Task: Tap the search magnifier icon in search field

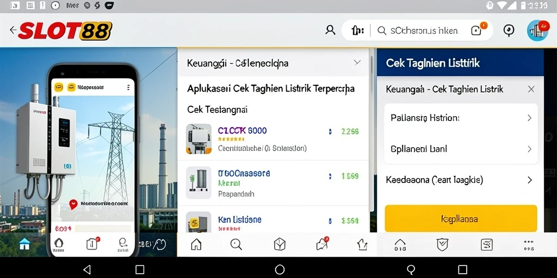Action: tap(382, 31)
